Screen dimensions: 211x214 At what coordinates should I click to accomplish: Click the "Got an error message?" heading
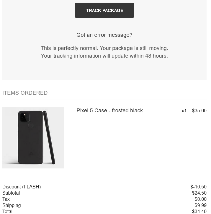104,35
